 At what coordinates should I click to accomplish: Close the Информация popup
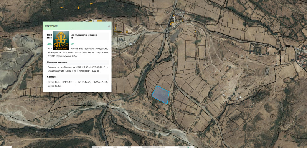[109, 25]
